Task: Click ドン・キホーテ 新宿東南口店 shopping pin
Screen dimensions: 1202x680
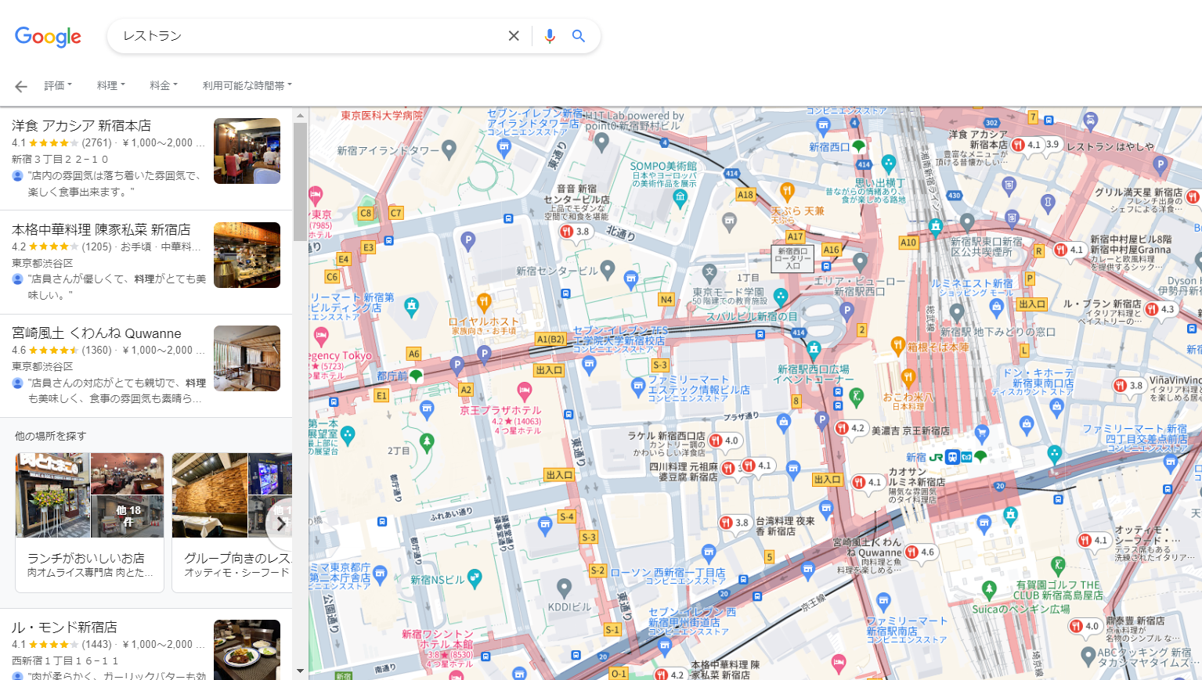Action: pos(1057,405)
